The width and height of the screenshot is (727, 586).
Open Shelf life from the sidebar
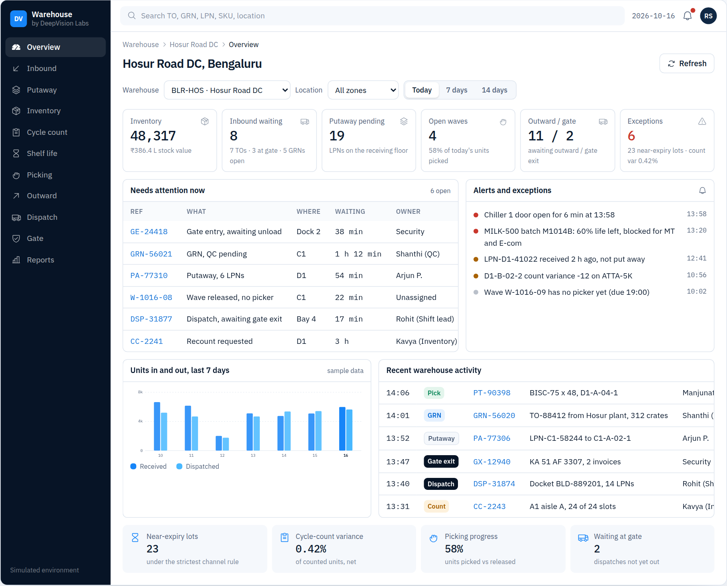coord(55,153)
